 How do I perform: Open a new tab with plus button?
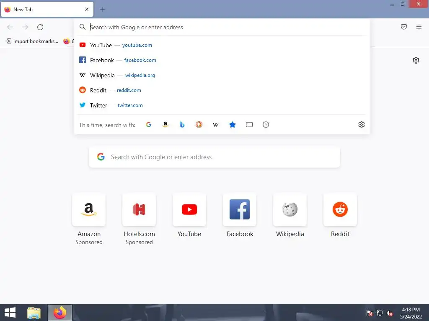coord(102,10)
